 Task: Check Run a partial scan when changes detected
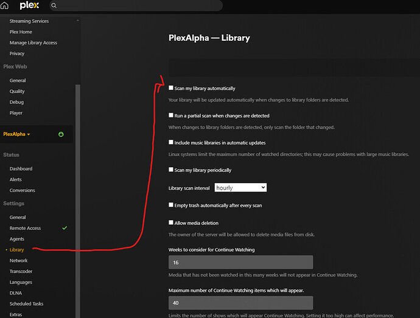[171, 115]
